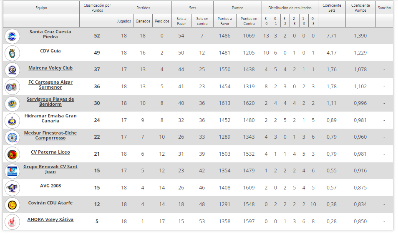This screenshot has height=234, width=398.
Task: Click the 0-3 results sub-header
Action: point(313,21)
